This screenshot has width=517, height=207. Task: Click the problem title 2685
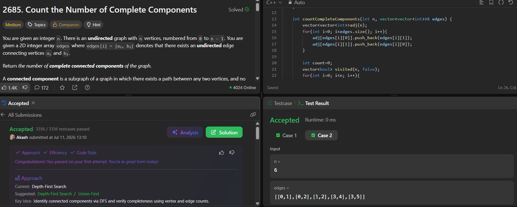coord(100,9)
